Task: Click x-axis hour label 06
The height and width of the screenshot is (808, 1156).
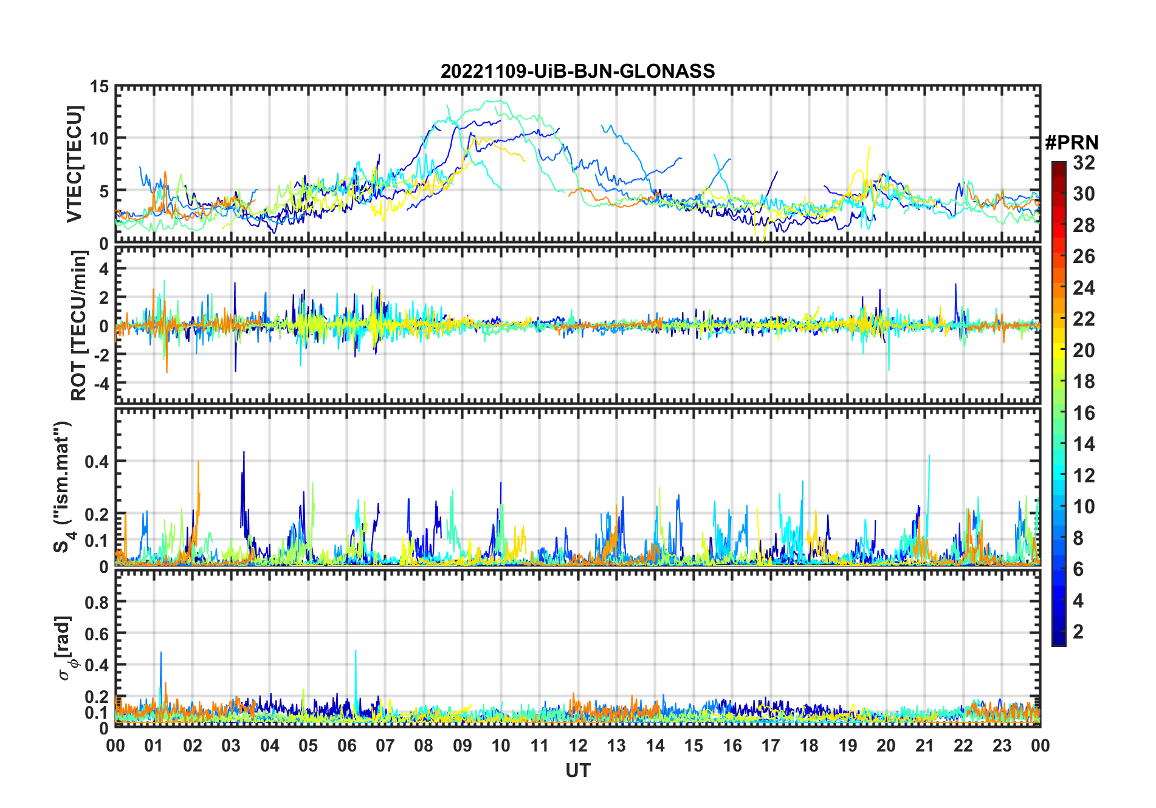Action: (x=346, y=745)
